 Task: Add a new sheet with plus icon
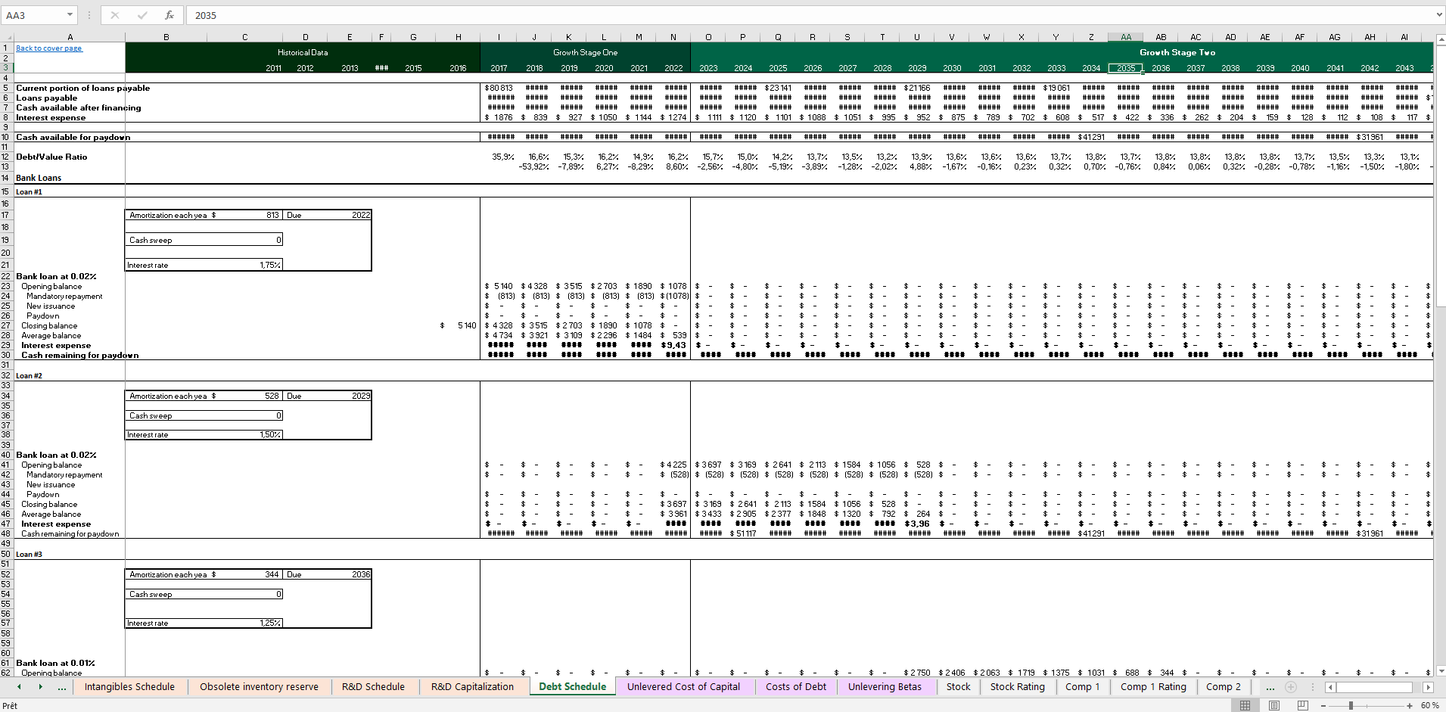(1291, 687)
